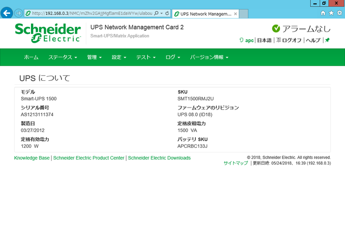Click battery SKU APCRBC133J
This screenshot has width=345, height=245.
[x=193, y=146]
